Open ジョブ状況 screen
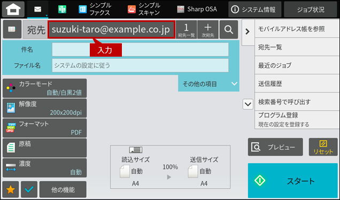This screenshot has width=340, height=200. point(311,9)
